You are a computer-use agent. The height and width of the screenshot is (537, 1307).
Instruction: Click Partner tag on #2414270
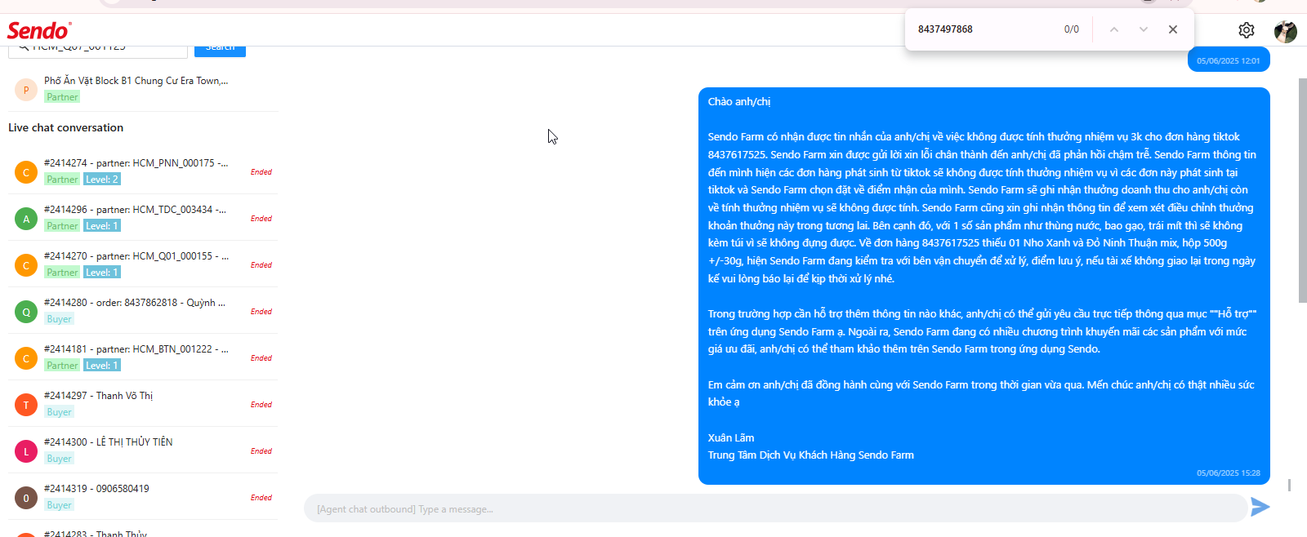(x=62, y=273)
